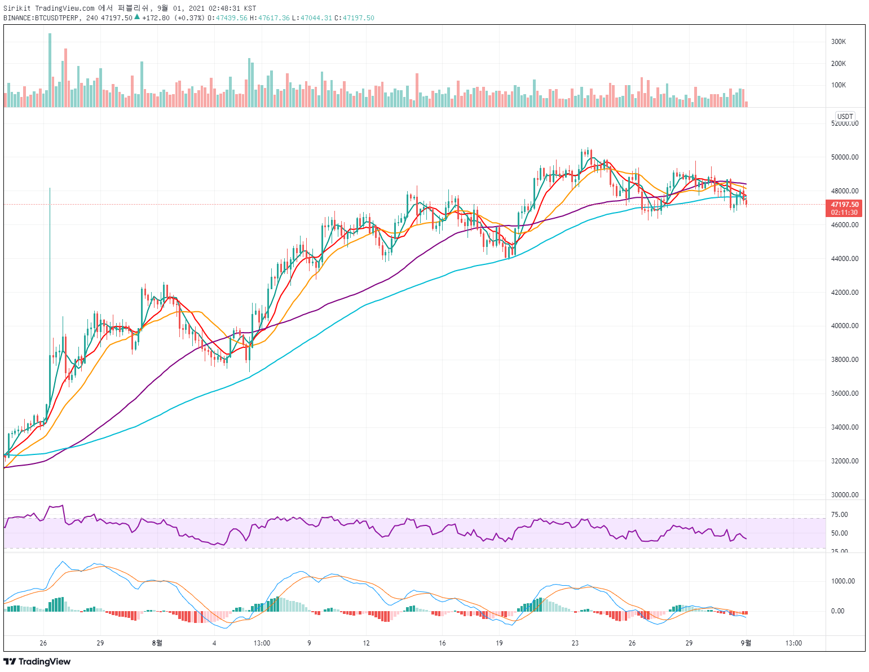Click the 100K volume axis label

point(839,85)
